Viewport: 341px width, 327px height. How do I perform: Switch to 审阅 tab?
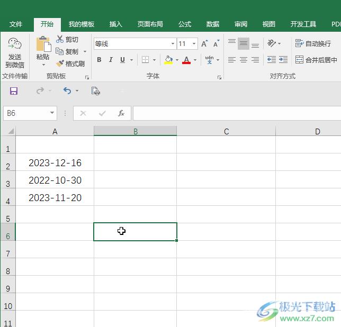pyautogui.click(x=241, y=24)
